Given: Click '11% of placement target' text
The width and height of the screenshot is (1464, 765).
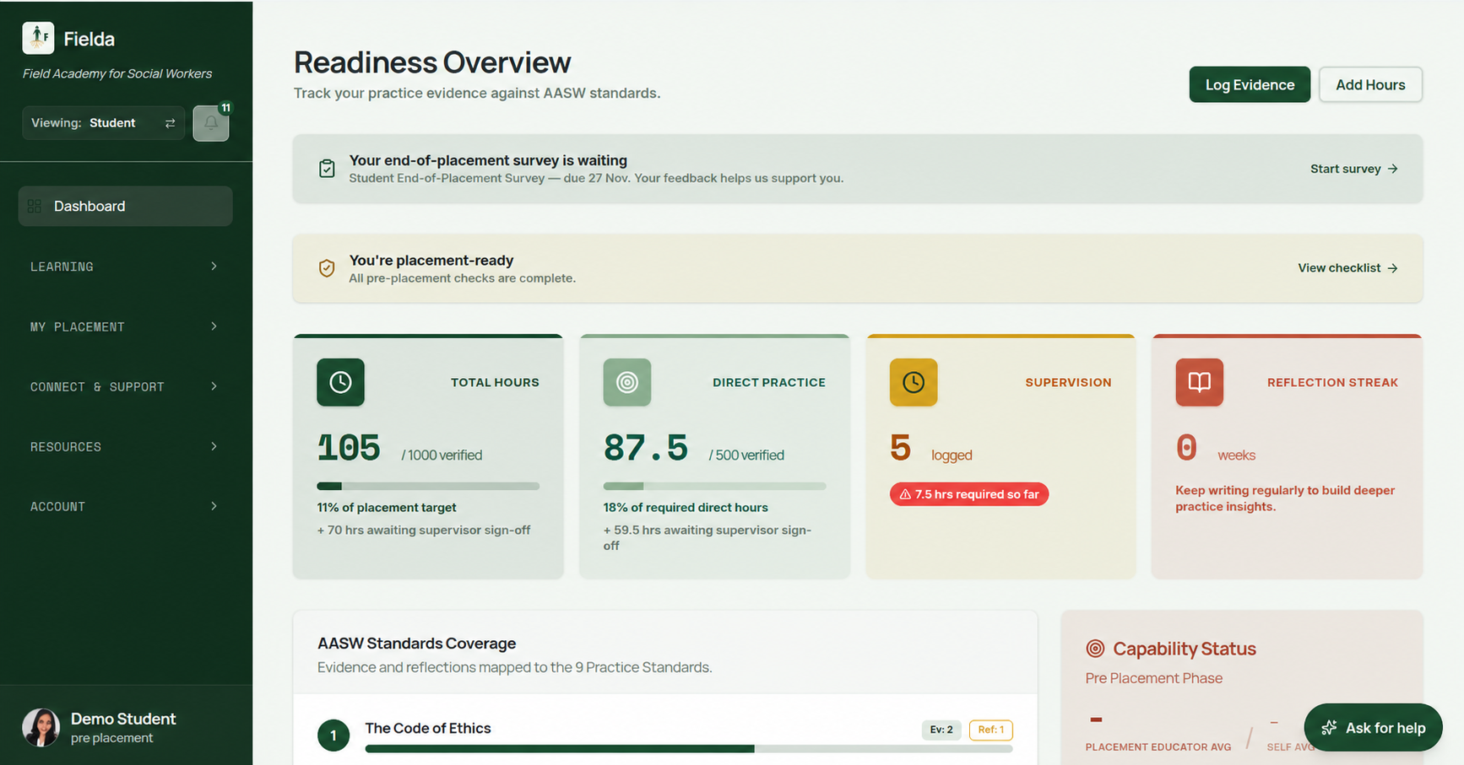Looking at the screenshot, I should click(387, 508).
